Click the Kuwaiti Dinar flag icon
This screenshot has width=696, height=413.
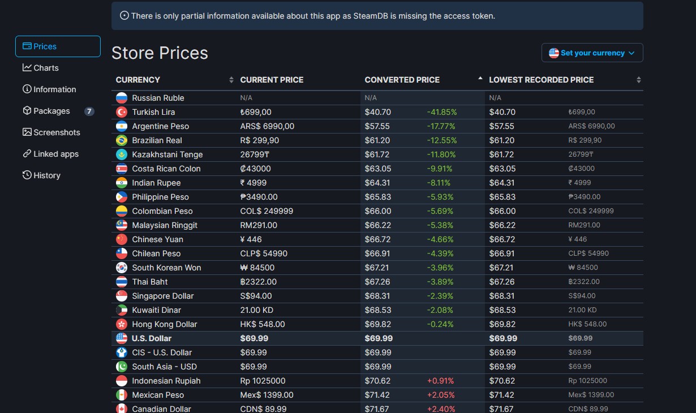tap(122, 310)
